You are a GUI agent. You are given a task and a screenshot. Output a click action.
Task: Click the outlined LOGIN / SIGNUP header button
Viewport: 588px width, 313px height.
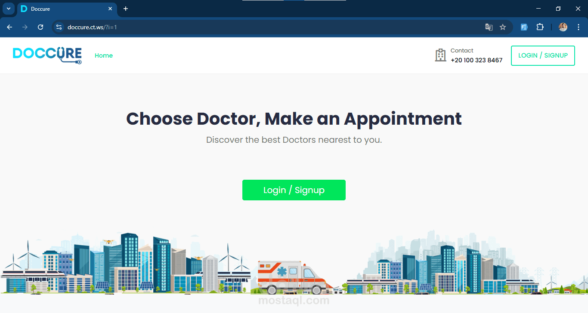coord(543,55)
